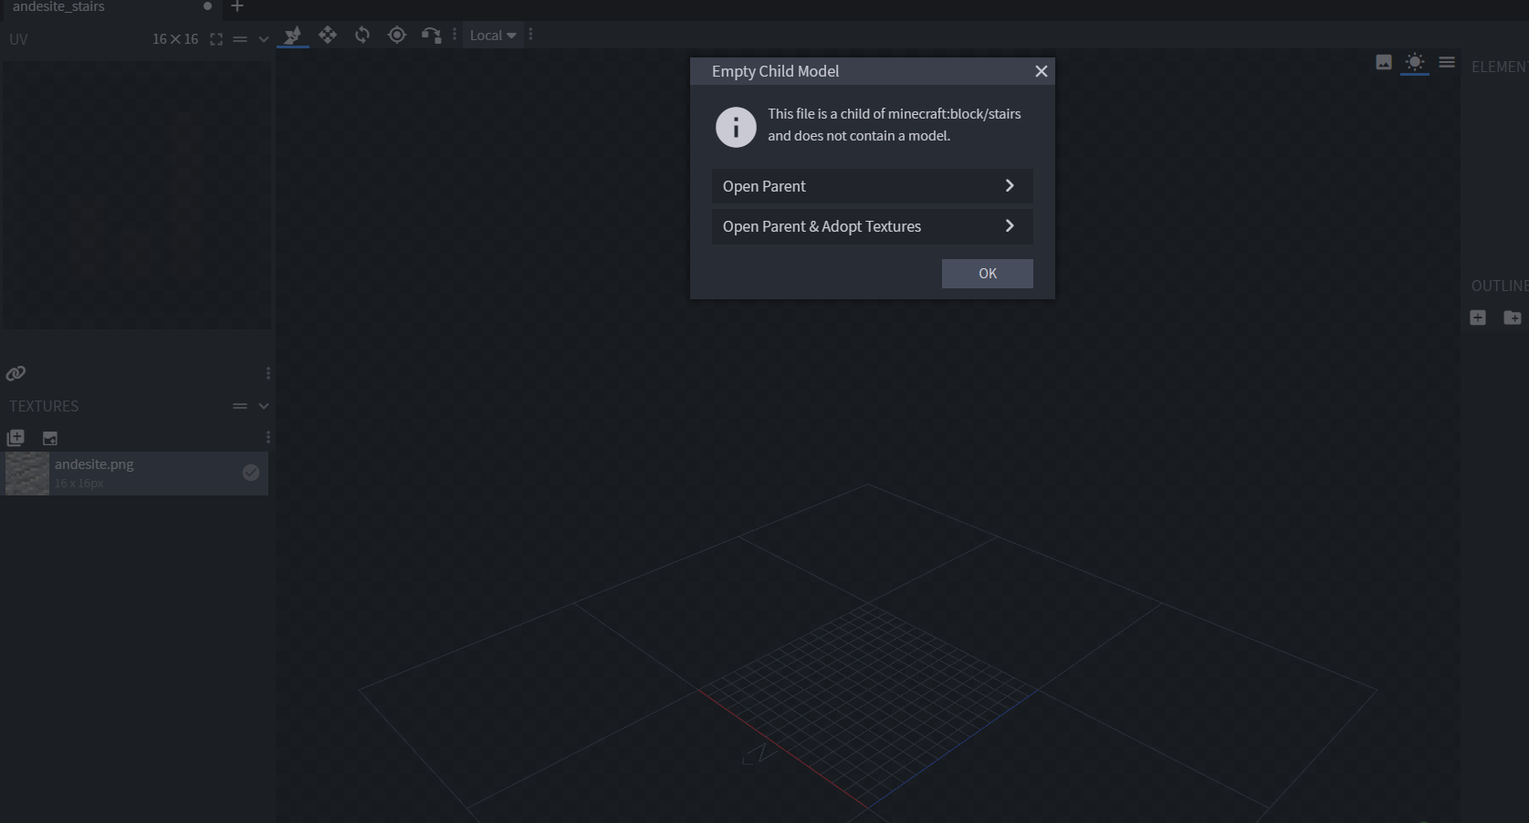The image size is (1529, 823).
Task: Choose Open Parent & Adopt Textures
Action: [872, 226]
